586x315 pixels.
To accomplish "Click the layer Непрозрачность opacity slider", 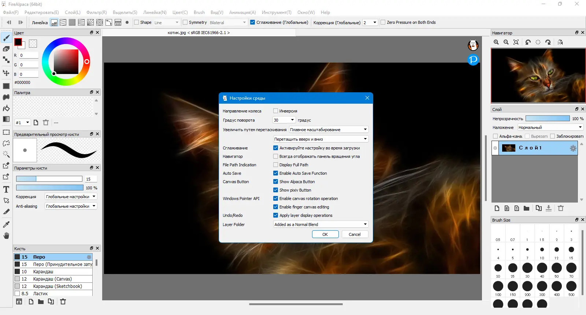I will (548, 119).
